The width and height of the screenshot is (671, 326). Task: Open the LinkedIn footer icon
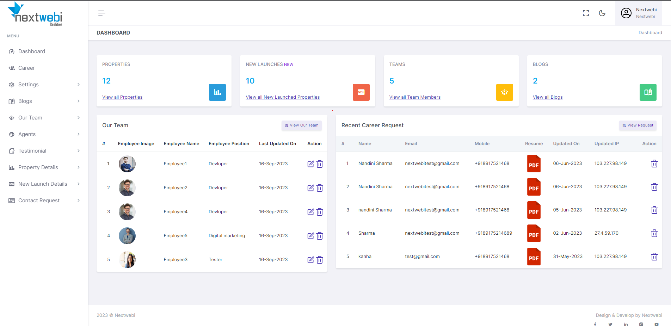(x=626, y=324)
